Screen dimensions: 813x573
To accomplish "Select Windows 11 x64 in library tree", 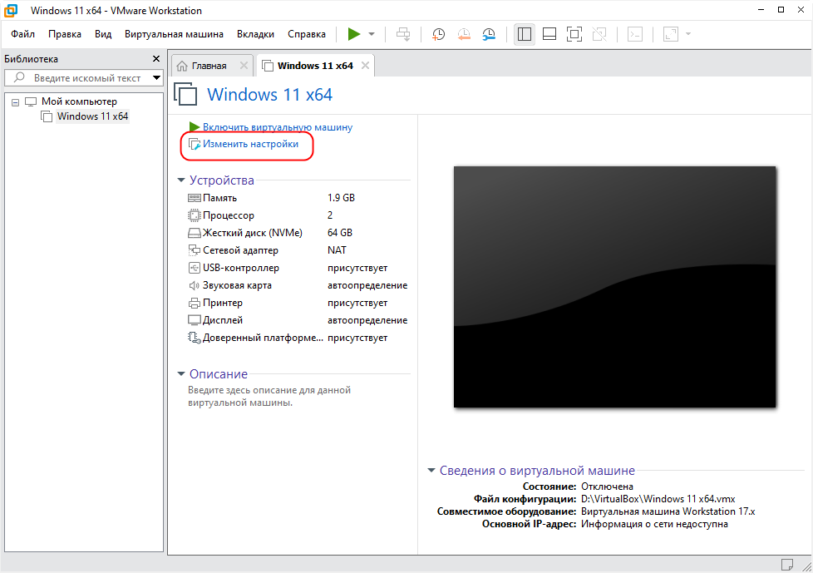I will (x=92, y=116).
